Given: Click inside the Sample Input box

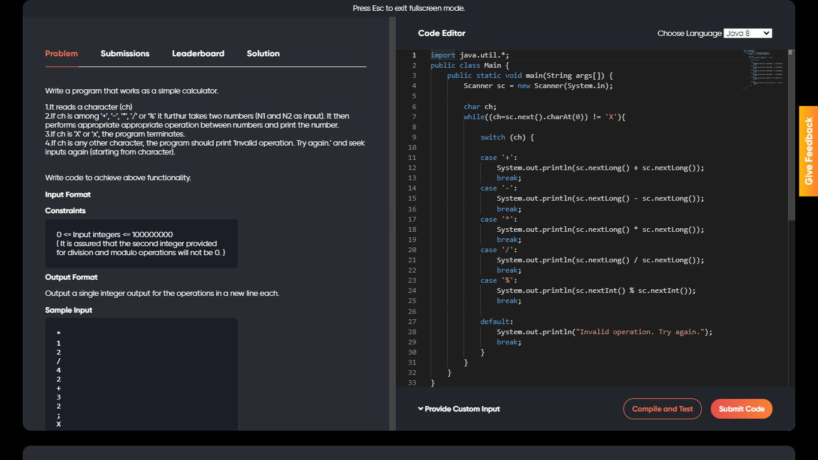Looking at the screenshot, I should 141,374.
